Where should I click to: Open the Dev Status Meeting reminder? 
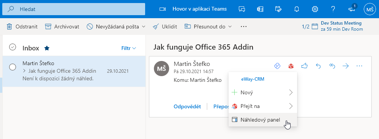[x=341, y=26]
